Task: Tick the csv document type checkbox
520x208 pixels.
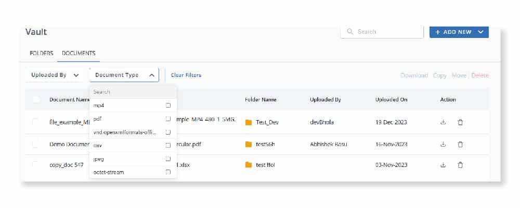Action: click(168, 145)
